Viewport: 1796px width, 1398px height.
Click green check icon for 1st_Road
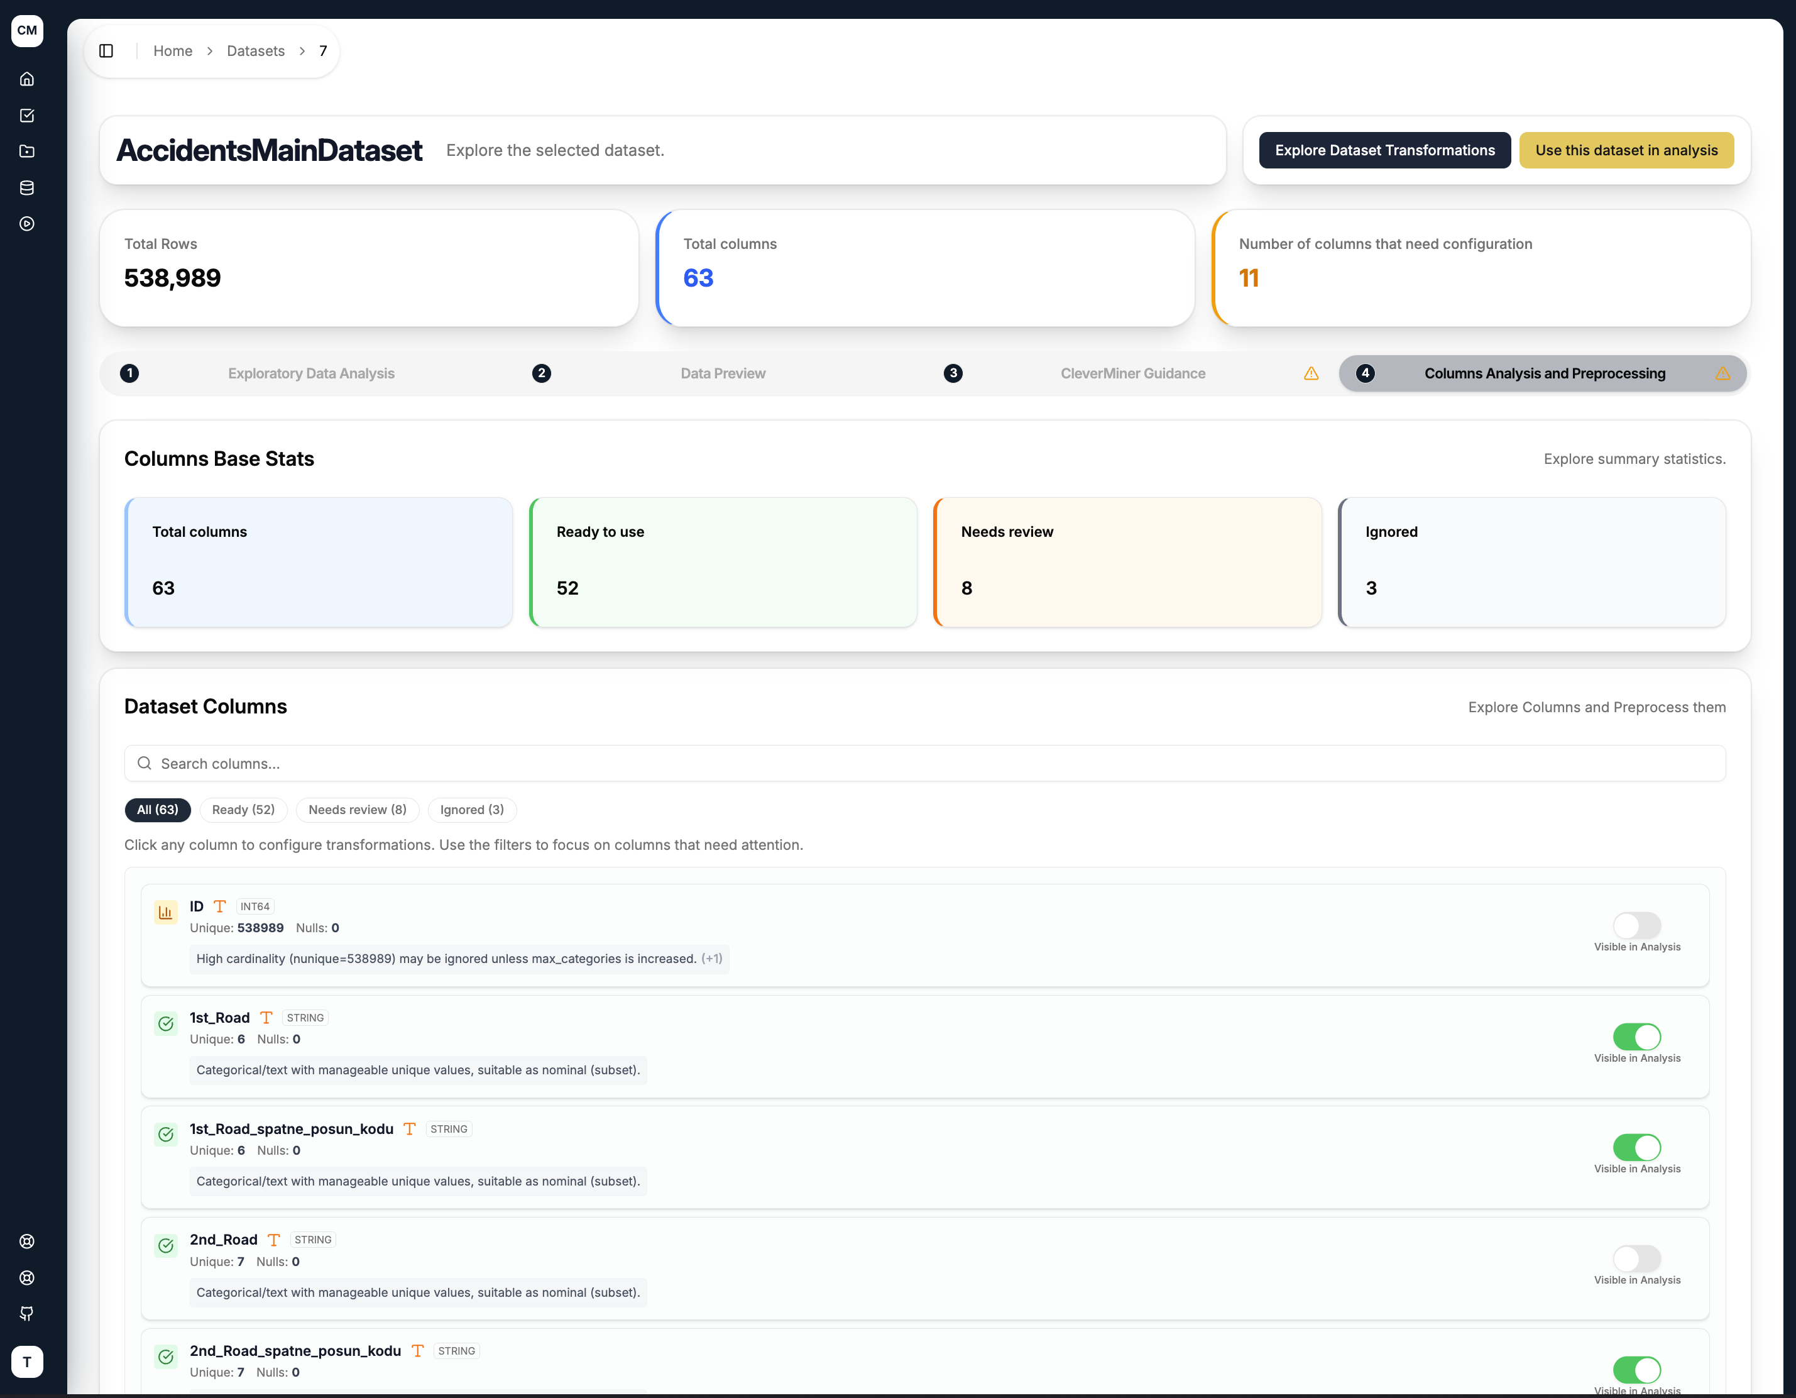coord(166,1023)
